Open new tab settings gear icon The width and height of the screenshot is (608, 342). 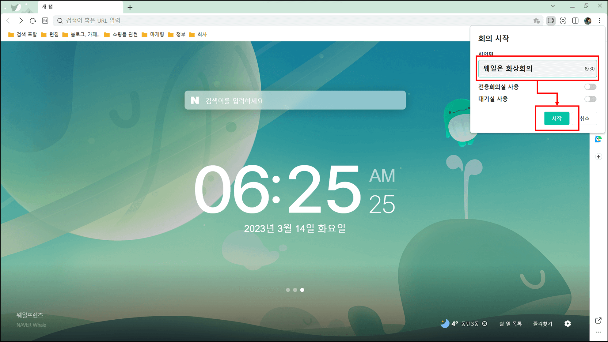tap(568, 324)
